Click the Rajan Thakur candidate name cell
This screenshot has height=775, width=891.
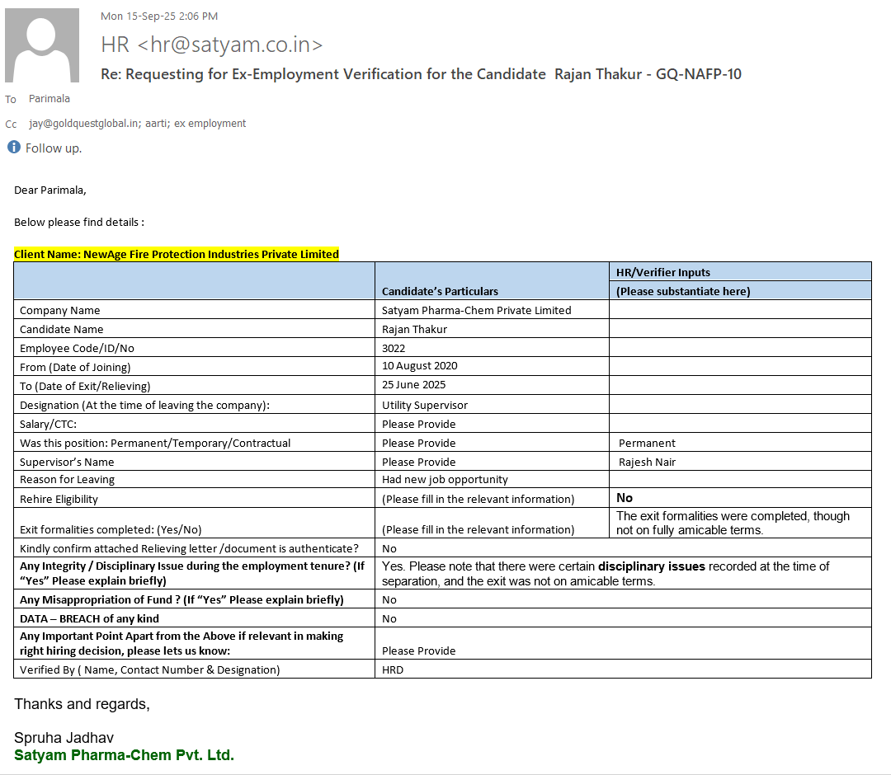click(x=414, y=329)
